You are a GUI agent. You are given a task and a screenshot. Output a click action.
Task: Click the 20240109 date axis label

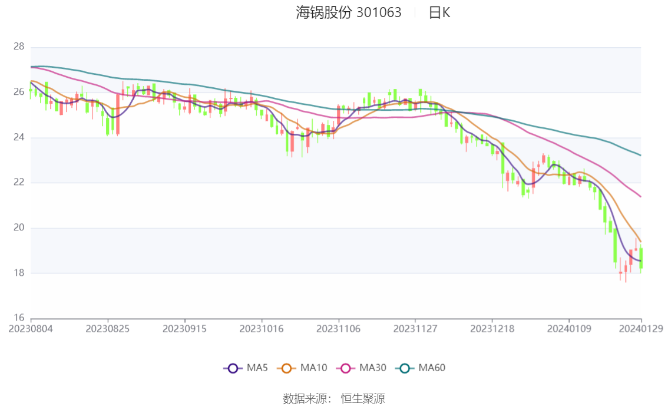tap(569, 329)
